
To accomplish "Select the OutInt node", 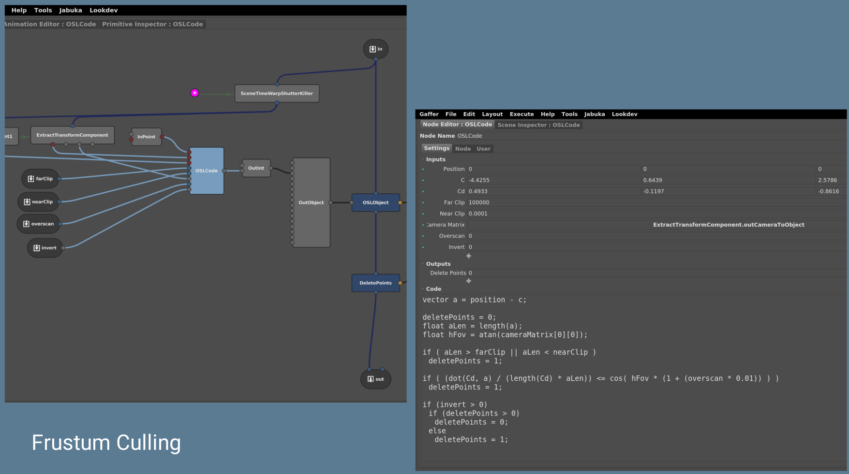I will (256, 168).
